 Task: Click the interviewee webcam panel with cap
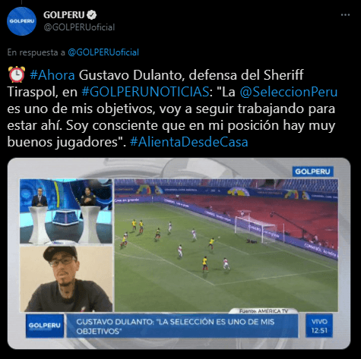coord(66,279)
